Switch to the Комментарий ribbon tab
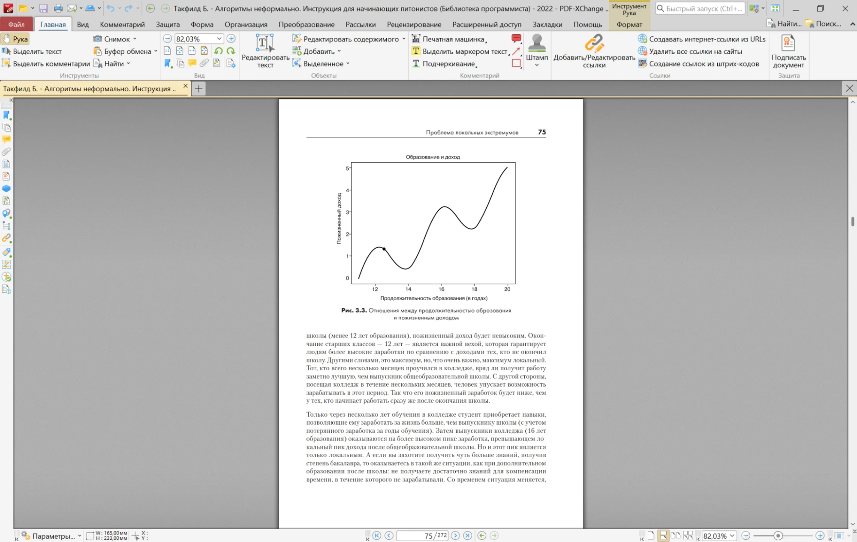Screen dimensions: 857x542 coord(122,24)
